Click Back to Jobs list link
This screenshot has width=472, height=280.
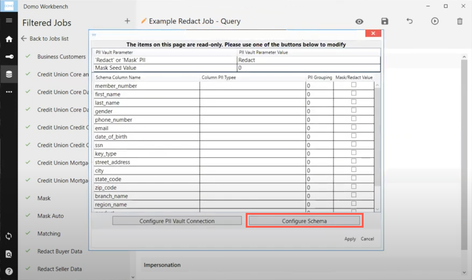click(x=49, y=39)
